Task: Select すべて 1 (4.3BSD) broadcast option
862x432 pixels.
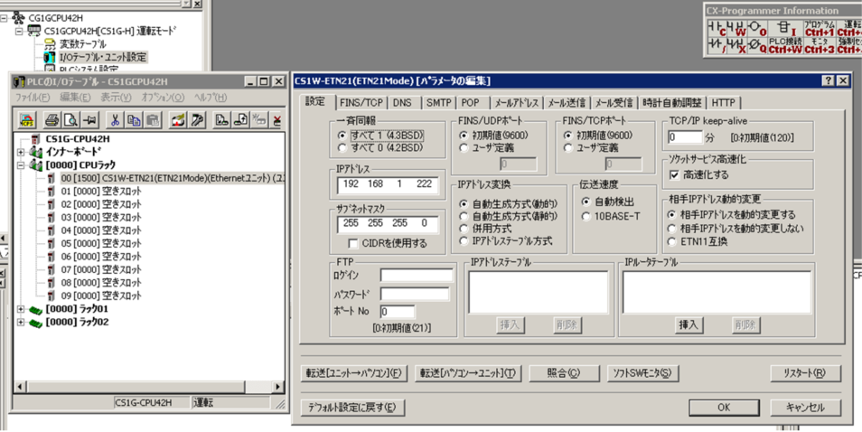Action: coord(343,136)
